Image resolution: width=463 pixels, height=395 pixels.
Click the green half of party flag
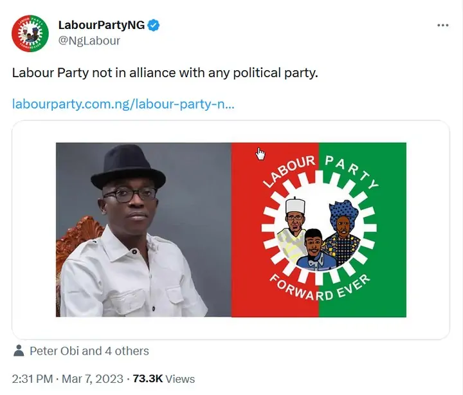(394, 193)
